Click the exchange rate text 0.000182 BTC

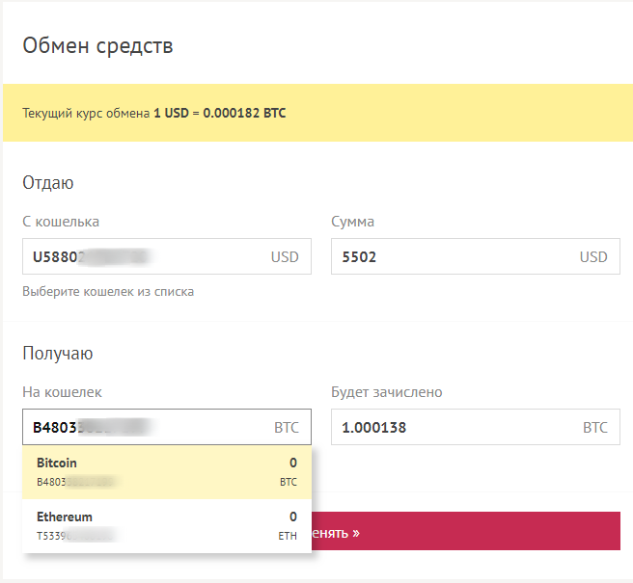(244, 113)
